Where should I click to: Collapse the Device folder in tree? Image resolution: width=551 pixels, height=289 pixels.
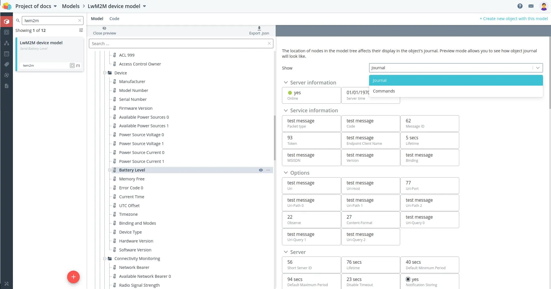click(105, 73)
